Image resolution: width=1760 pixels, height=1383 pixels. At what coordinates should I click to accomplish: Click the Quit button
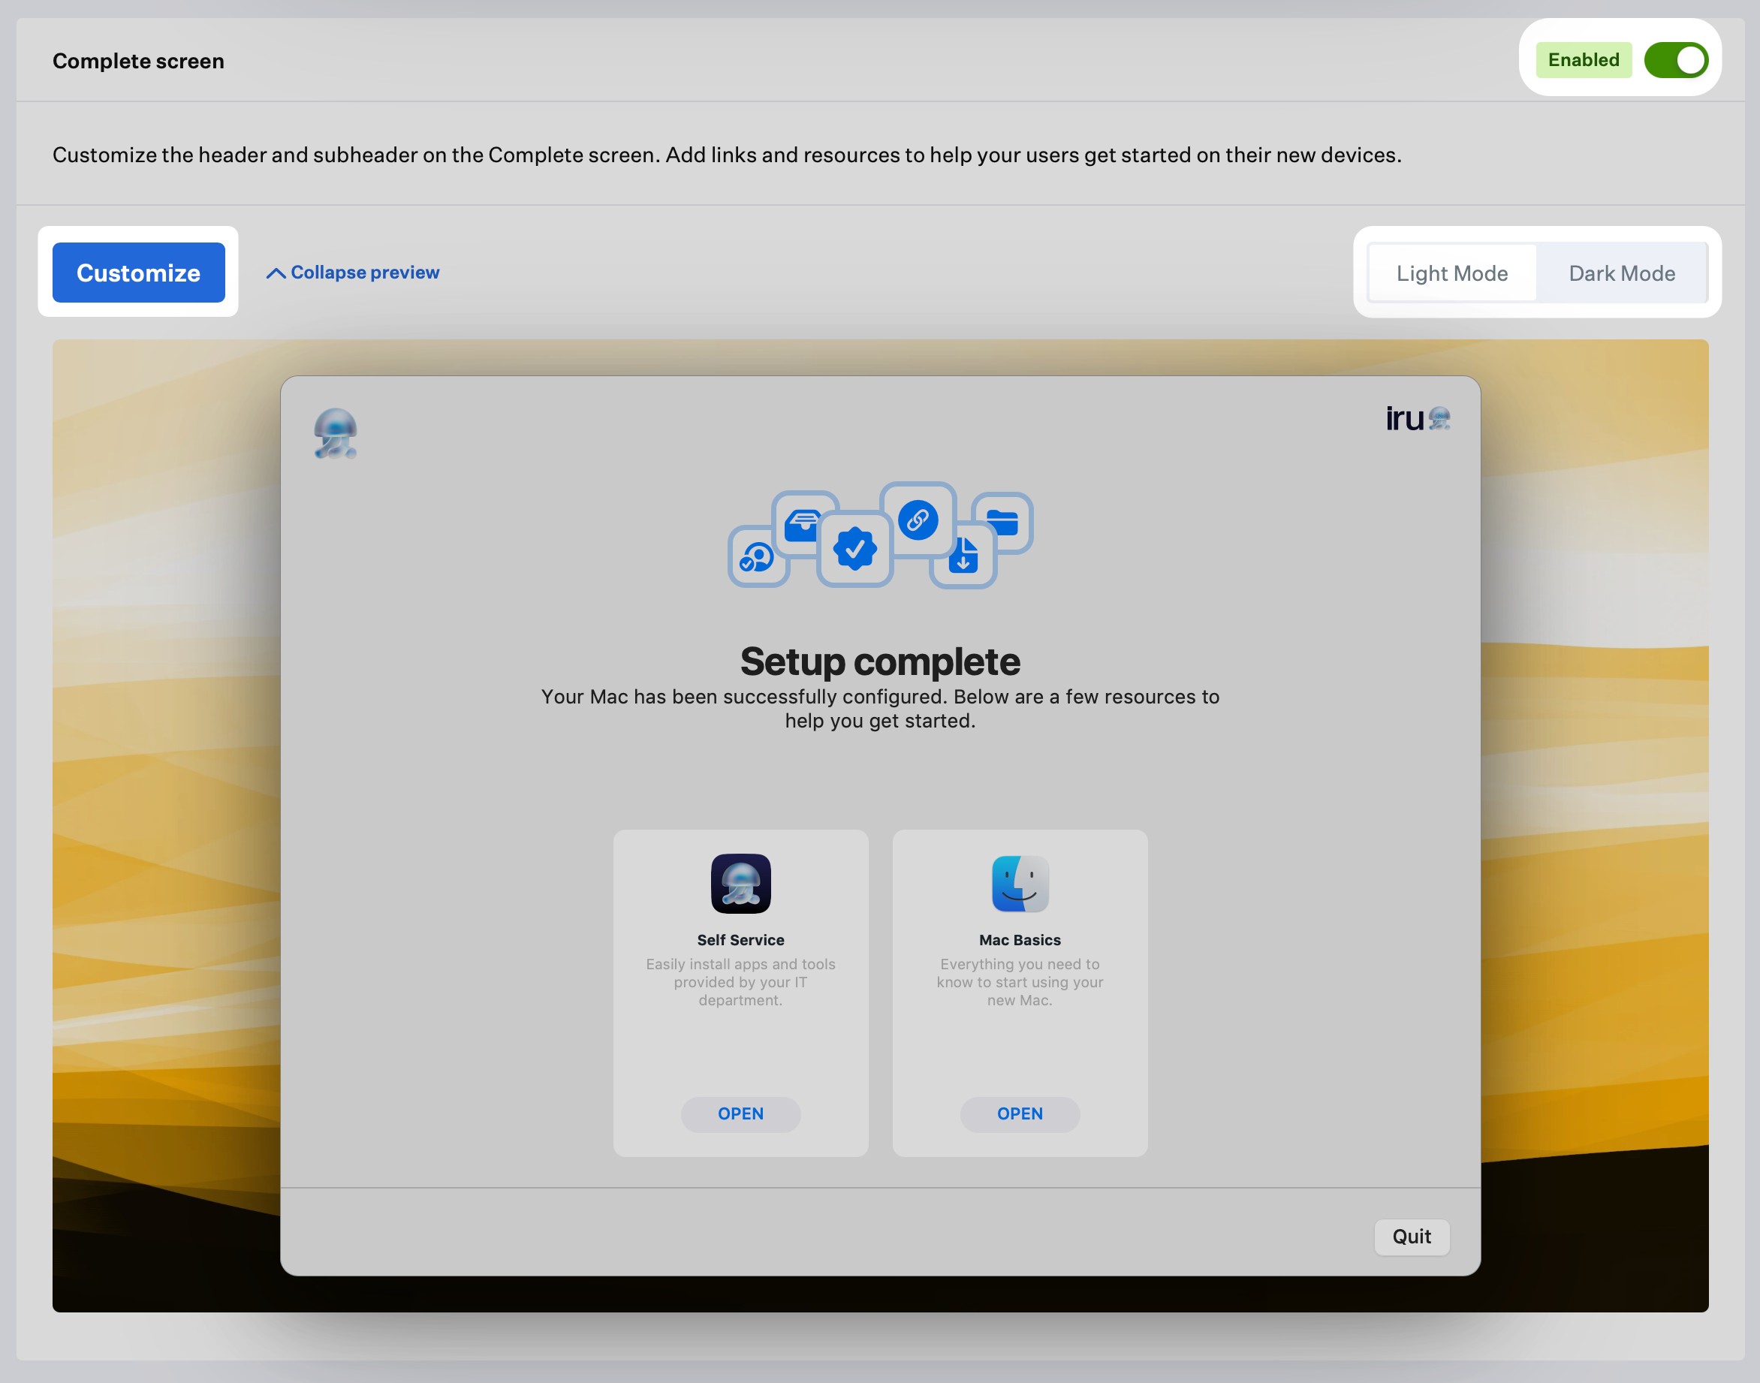coord(1411,1237)
